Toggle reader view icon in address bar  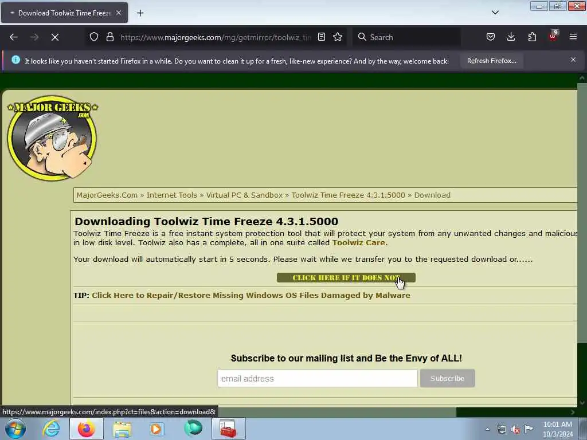tap(321, 37)
